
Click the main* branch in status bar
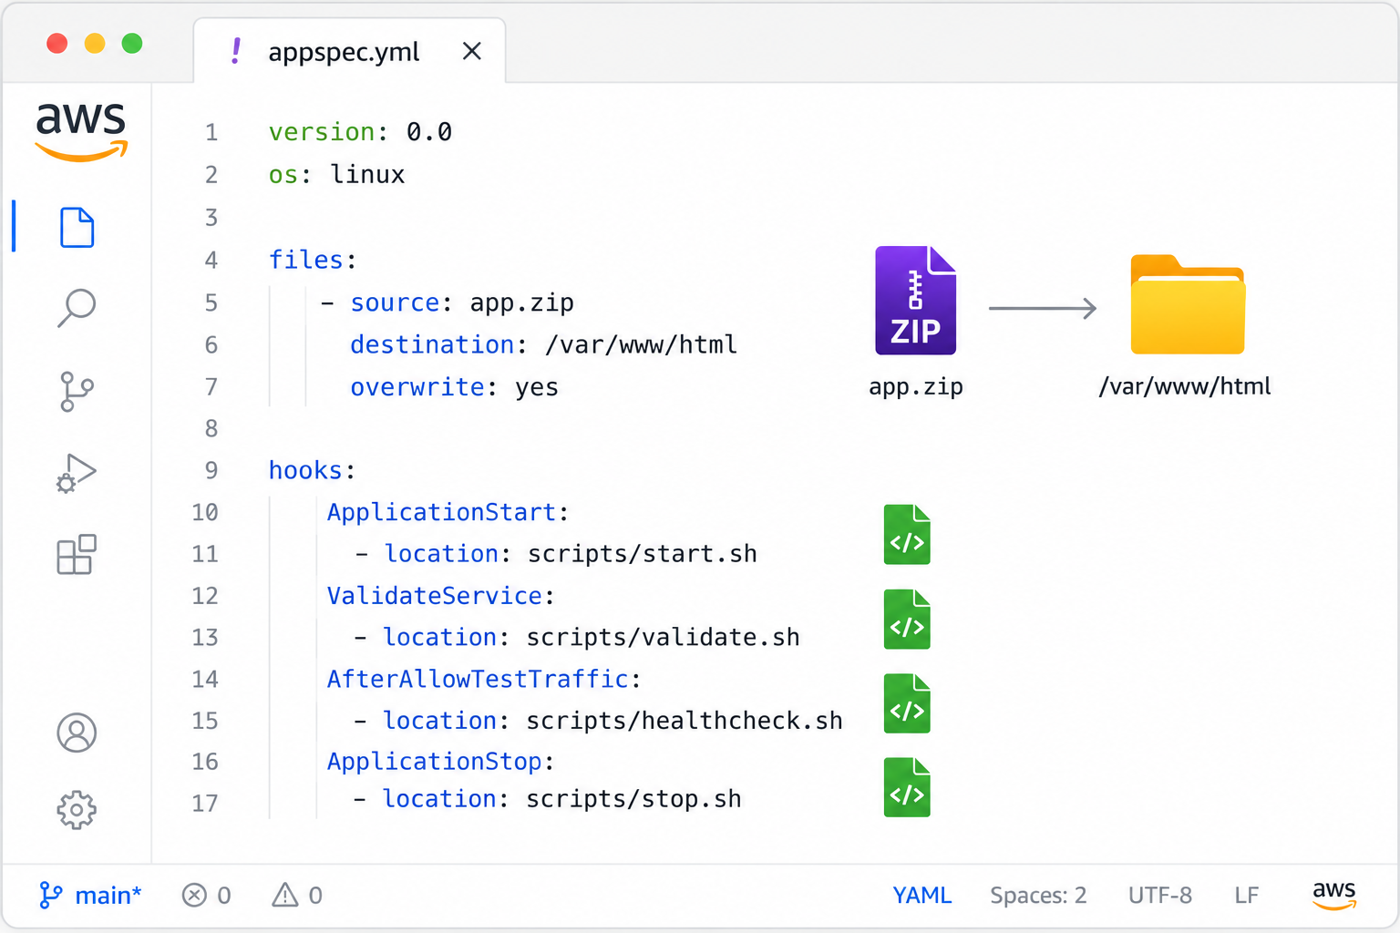pyautogui.click(x=90, y=896)
